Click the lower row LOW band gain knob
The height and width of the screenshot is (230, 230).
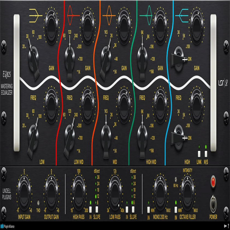51,106
